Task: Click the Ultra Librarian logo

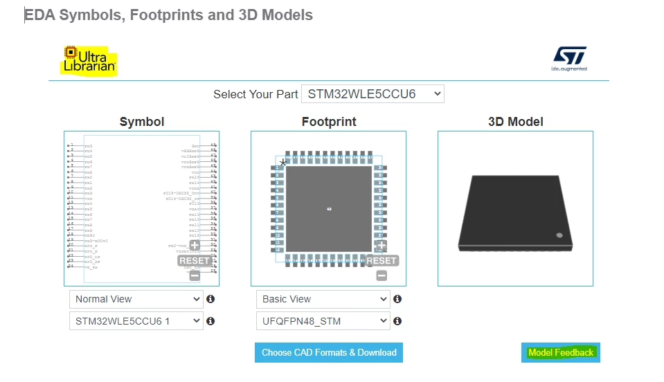Action: point(89,60)
